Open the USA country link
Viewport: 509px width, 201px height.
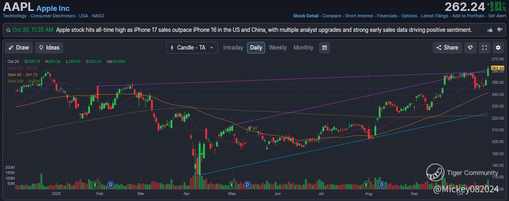(x=84, y=16)
